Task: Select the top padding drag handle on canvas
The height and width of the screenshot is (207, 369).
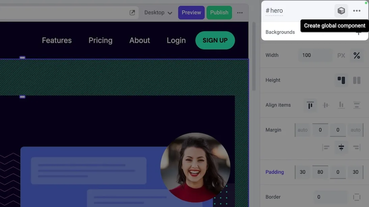Action: 22,58
